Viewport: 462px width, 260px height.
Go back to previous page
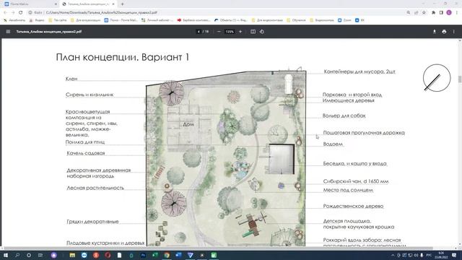[x=5, y=13]
